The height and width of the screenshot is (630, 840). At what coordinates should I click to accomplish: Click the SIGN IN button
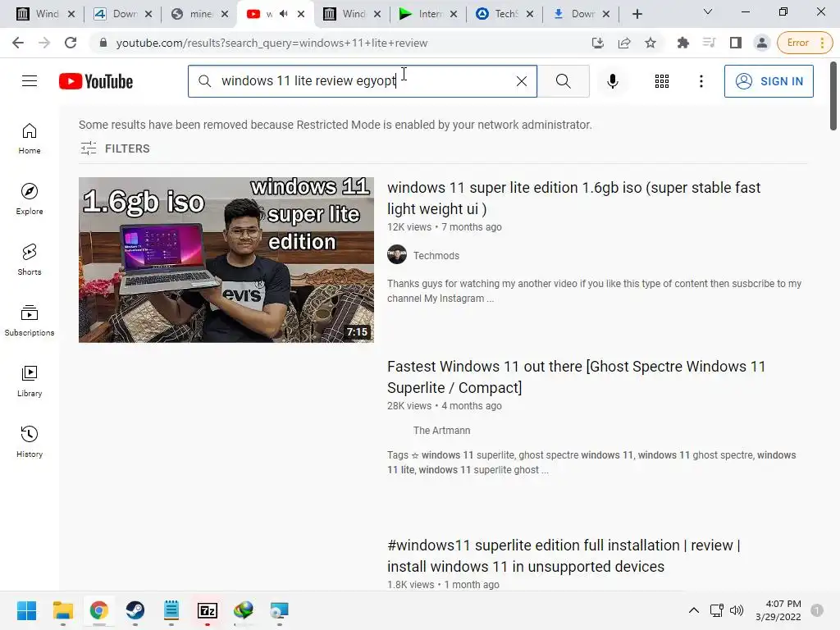[769, 81]
